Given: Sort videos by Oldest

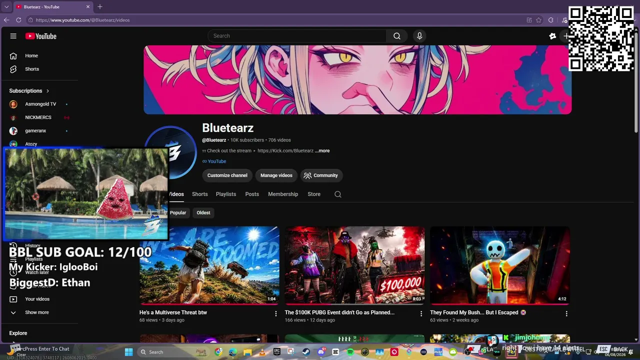Looking at the screenshot, I should 203,212.
